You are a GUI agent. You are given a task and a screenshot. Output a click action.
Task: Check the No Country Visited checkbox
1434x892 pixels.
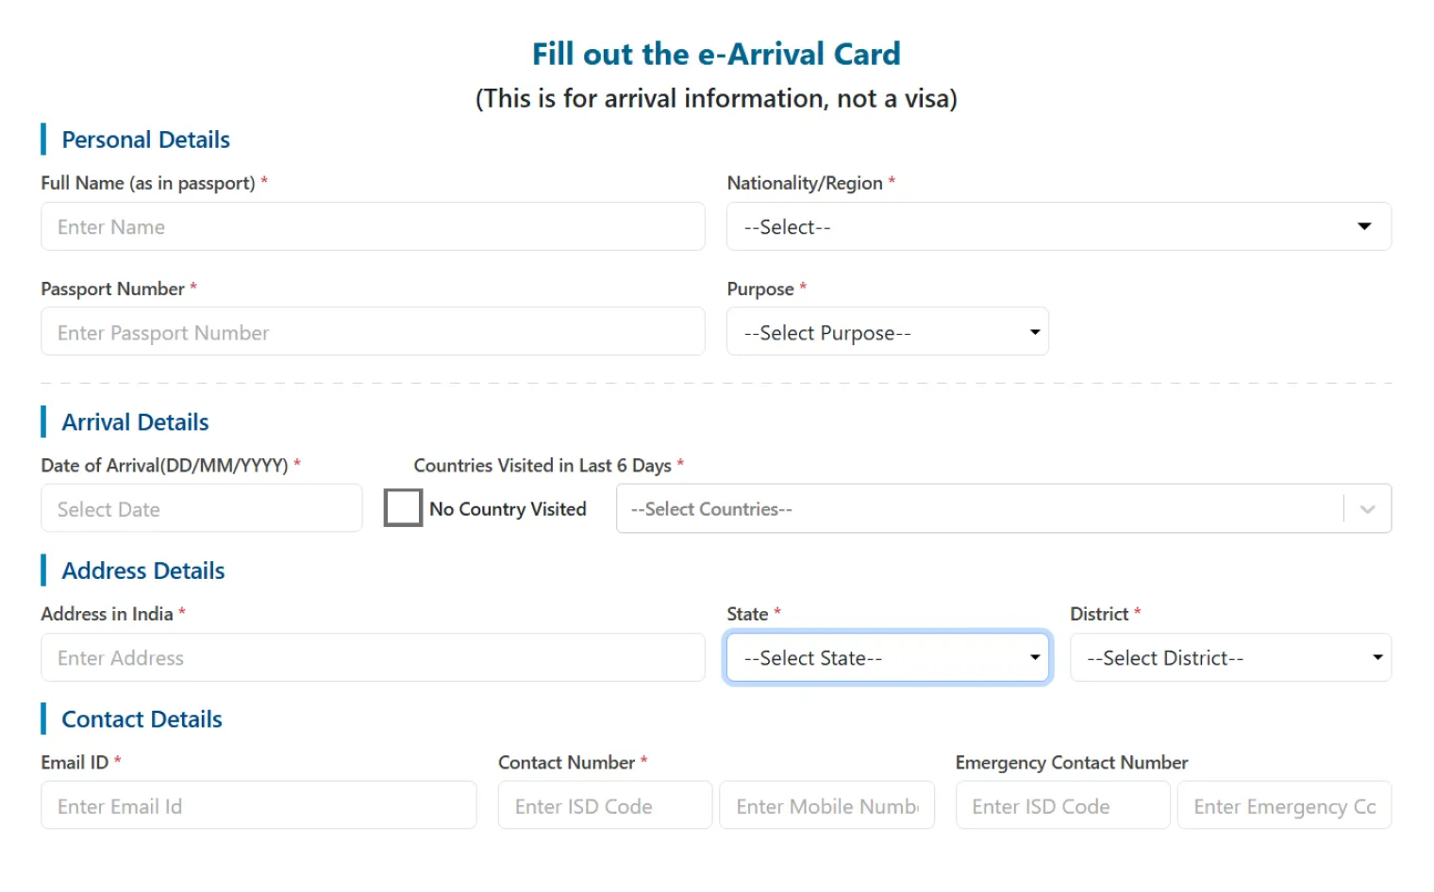click(x=403, y=508)
